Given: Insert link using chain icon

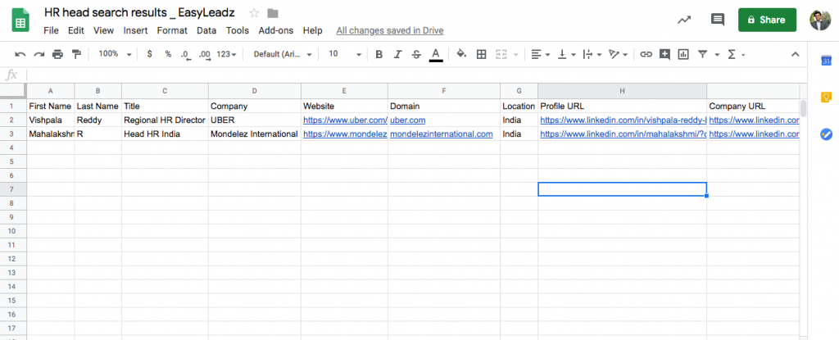Looking at the screenshot, I should [x=646, y=54].
